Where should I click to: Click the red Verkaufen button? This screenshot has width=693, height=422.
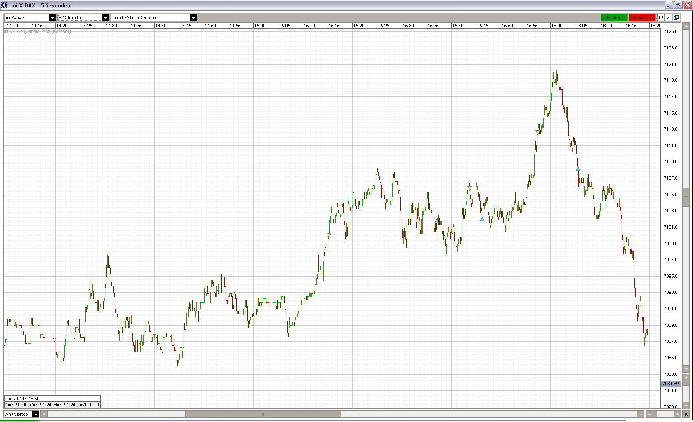[642, 18]
